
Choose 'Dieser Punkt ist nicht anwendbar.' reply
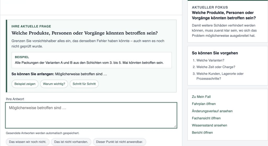point(119,142)
